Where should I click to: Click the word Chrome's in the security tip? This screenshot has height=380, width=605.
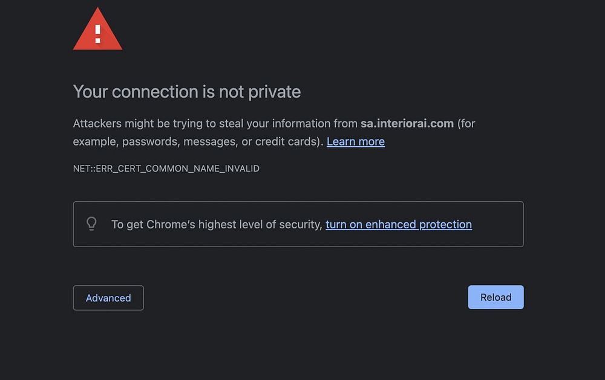click(x=171, y=224)
